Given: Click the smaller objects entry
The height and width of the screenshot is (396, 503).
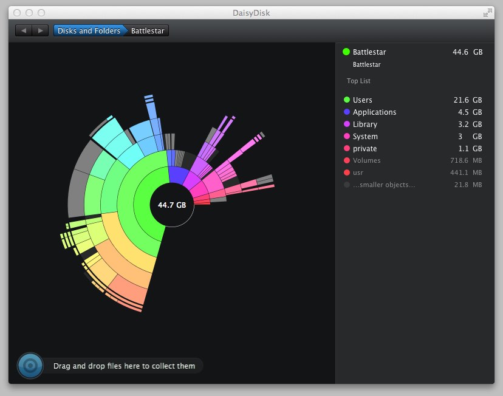Looking at the screenshot, I should 413,185.
